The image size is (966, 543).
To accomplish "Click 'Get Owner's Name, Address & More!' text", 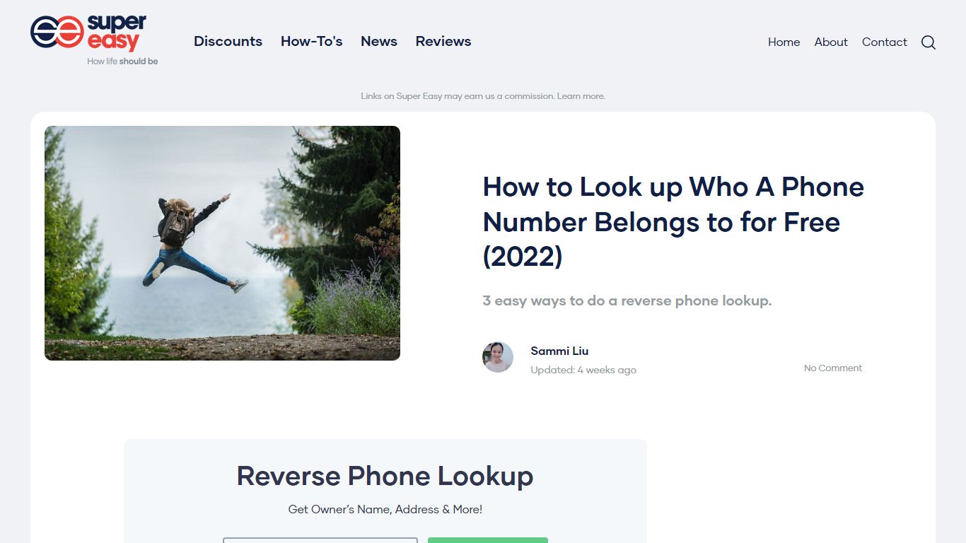I will [x=385, y=509].
